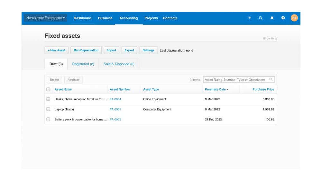This screenshot has height=181, width=322.
Task: Open the Business menu
Action: (105, 18)
